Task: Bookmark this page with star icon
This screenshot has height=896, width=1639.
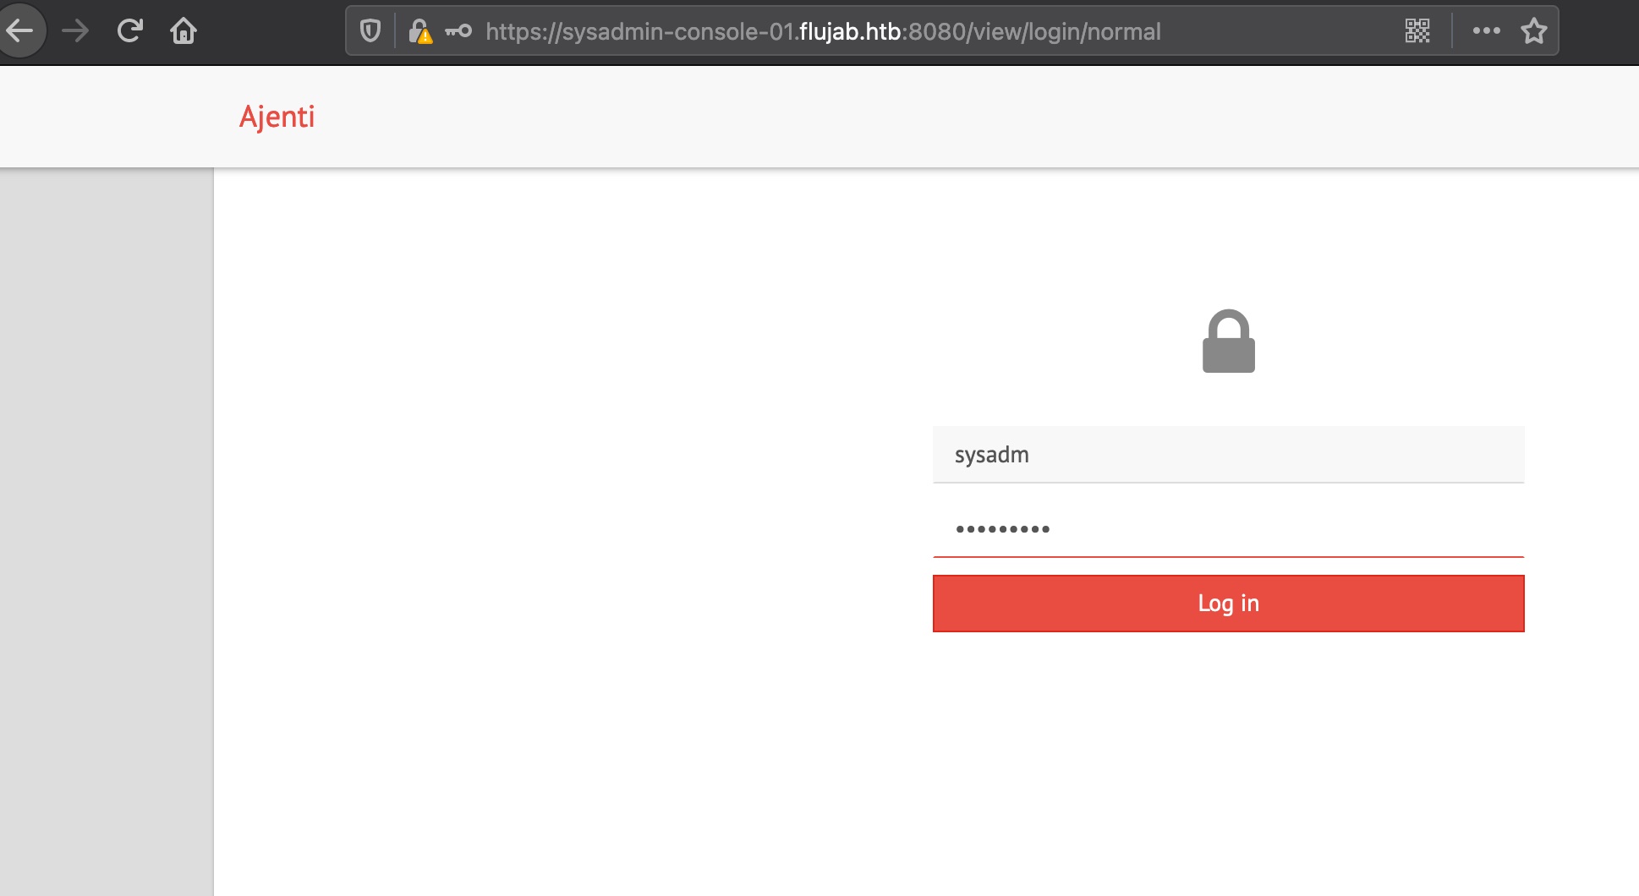Action: pyautogui.click(x=1533, y=31)
